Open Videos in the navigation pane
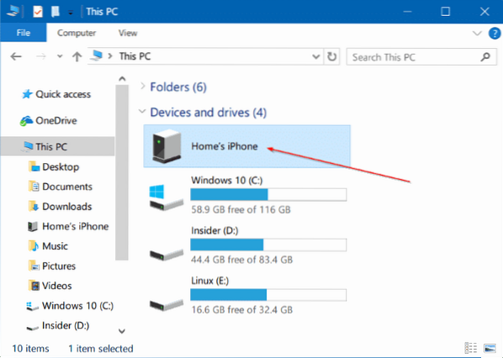Screen dimensions: 503x358 (57, 286)
